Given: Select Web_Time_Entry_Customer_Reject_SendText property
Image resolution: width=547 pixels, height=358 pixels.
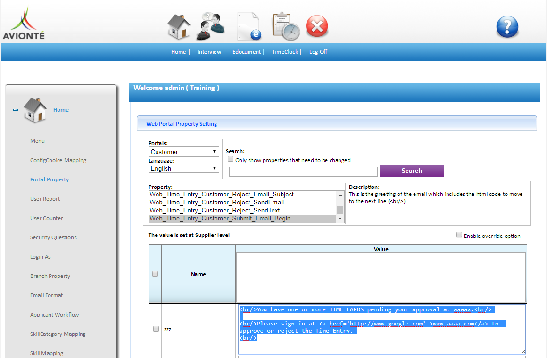Looking at the screenshot, I should (242, 211).
